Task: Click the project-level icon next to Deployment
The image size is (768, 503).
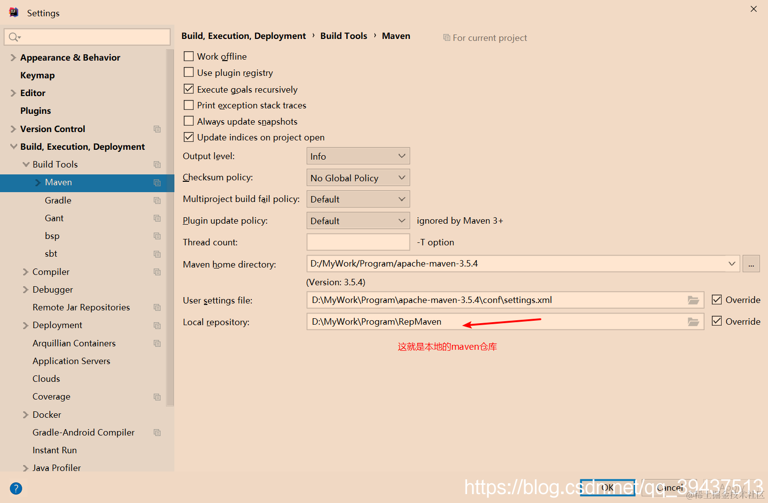Action: pos(157,326)
